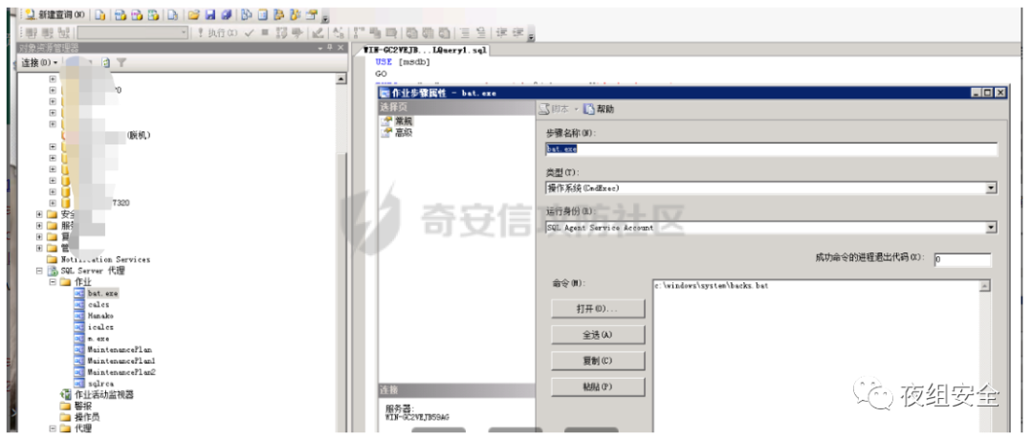Click the New Query toolbar button

coord(55,14)
